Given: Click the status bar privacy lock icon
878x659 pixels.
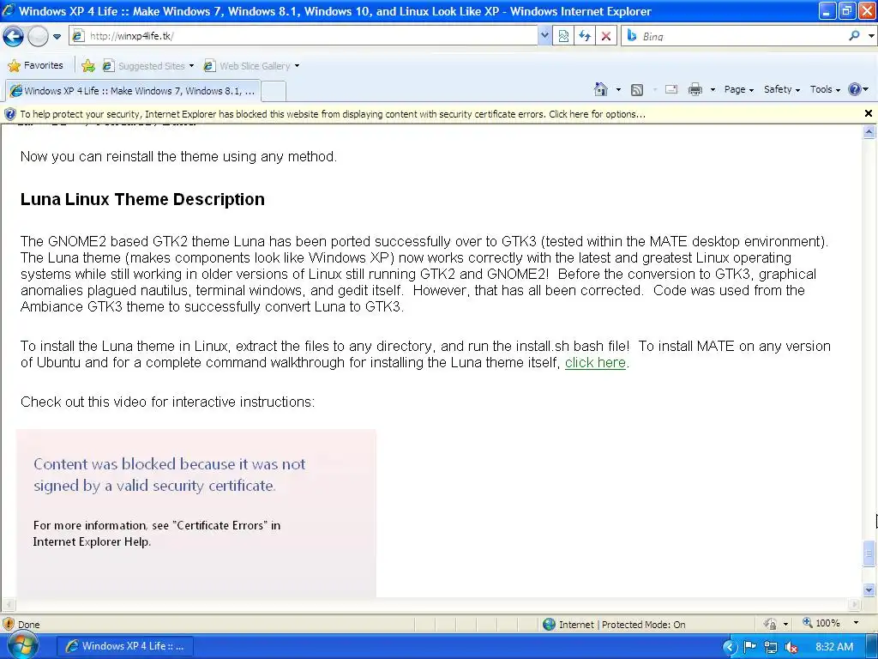Looking at the screenshot, I should coord(771,624).
